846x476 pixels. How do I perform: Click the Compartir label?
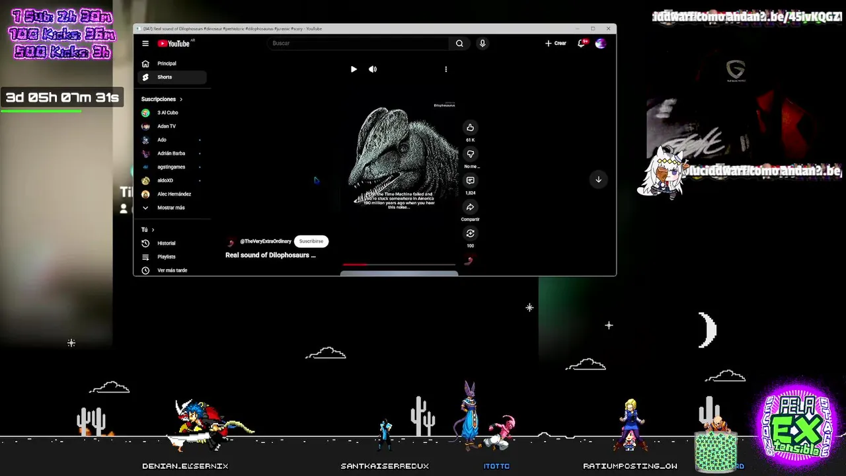[470, 219]
